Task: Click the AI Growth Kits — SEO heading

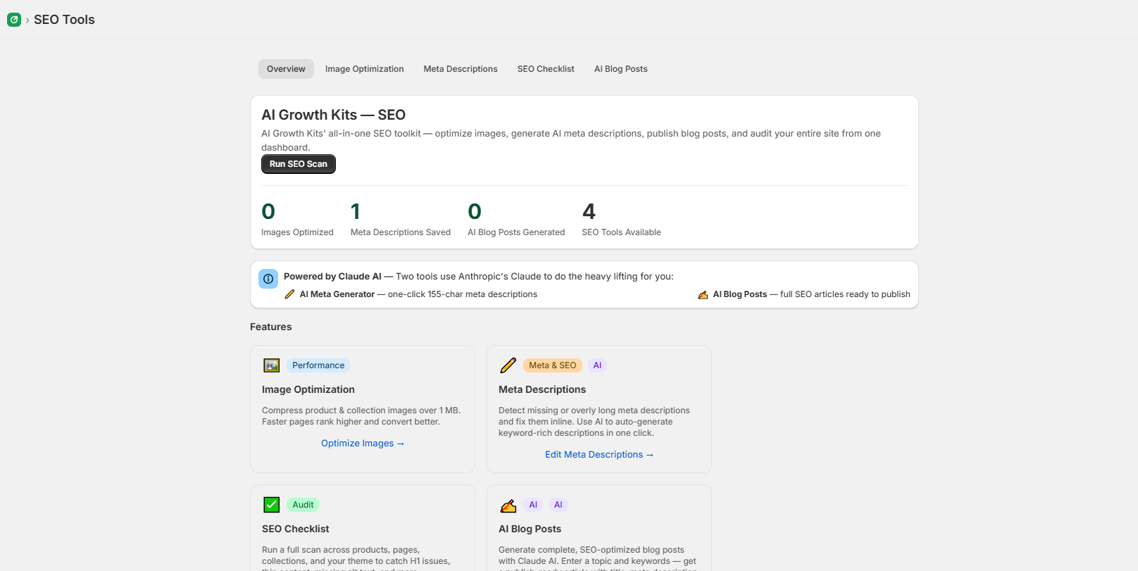Action: pyautogui.click(x=334, y=115)
